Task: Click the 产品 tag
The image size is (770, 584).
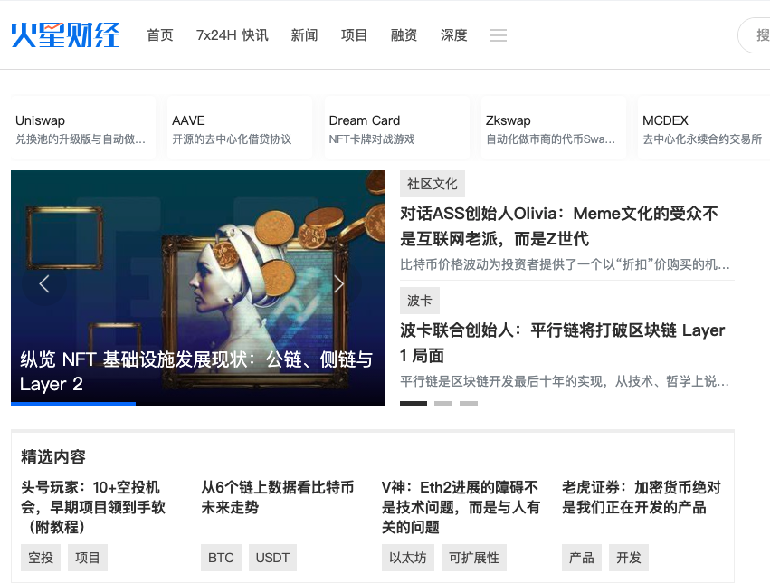Action: pos(582,558)
